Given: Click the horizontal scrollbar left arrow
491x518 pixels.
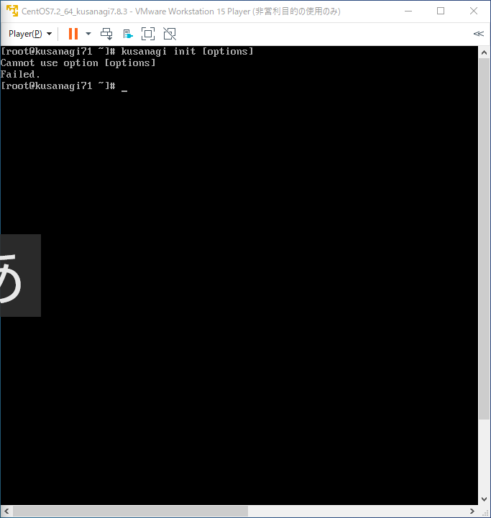Looking at the screenshot, I should tap(6, 511).
